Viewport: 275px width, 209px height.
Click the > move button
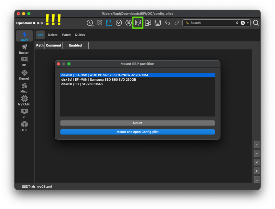(257, 171)
